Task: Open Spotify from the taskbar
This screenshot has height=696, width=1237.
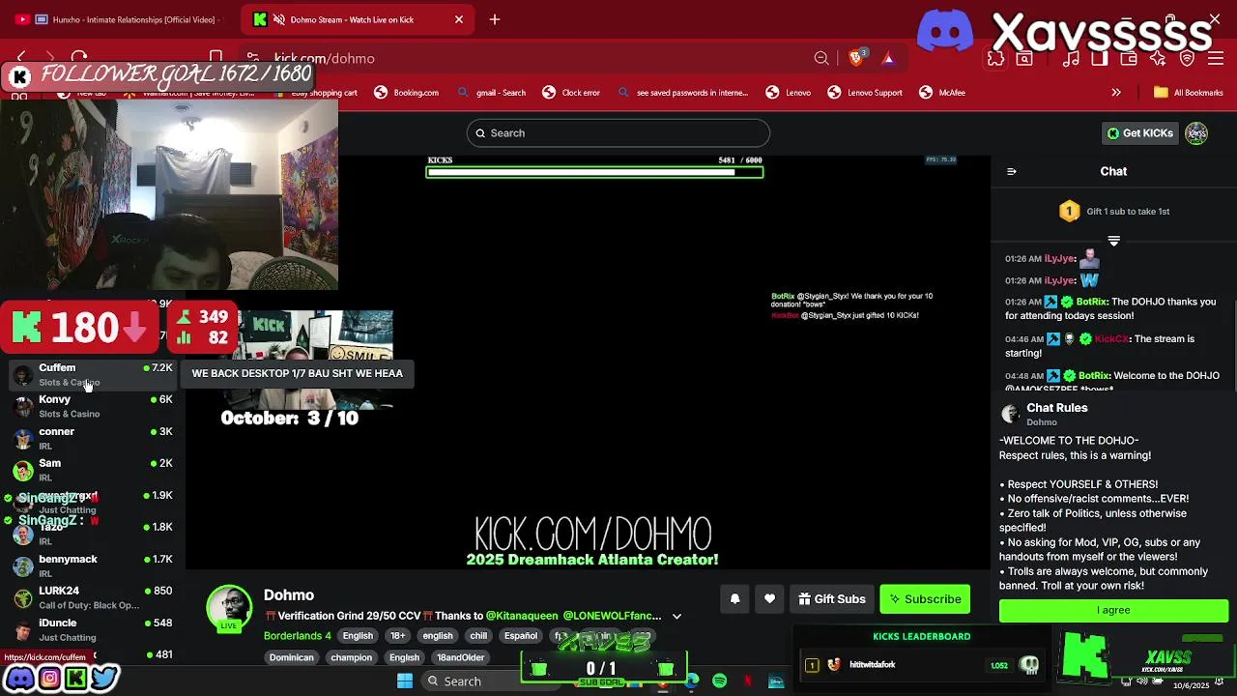Action: pos(720,681)
